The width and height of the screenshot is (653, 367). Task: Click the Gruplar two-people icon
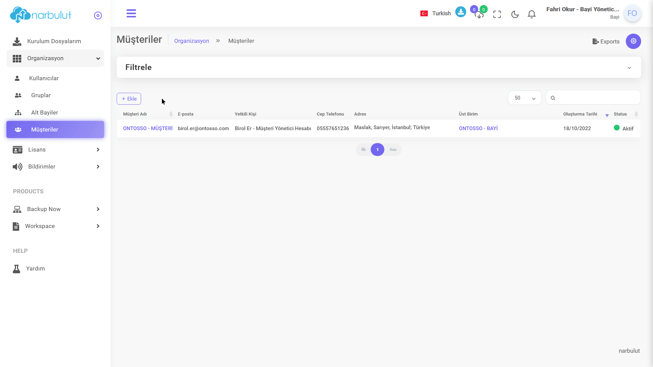point(18,95)
